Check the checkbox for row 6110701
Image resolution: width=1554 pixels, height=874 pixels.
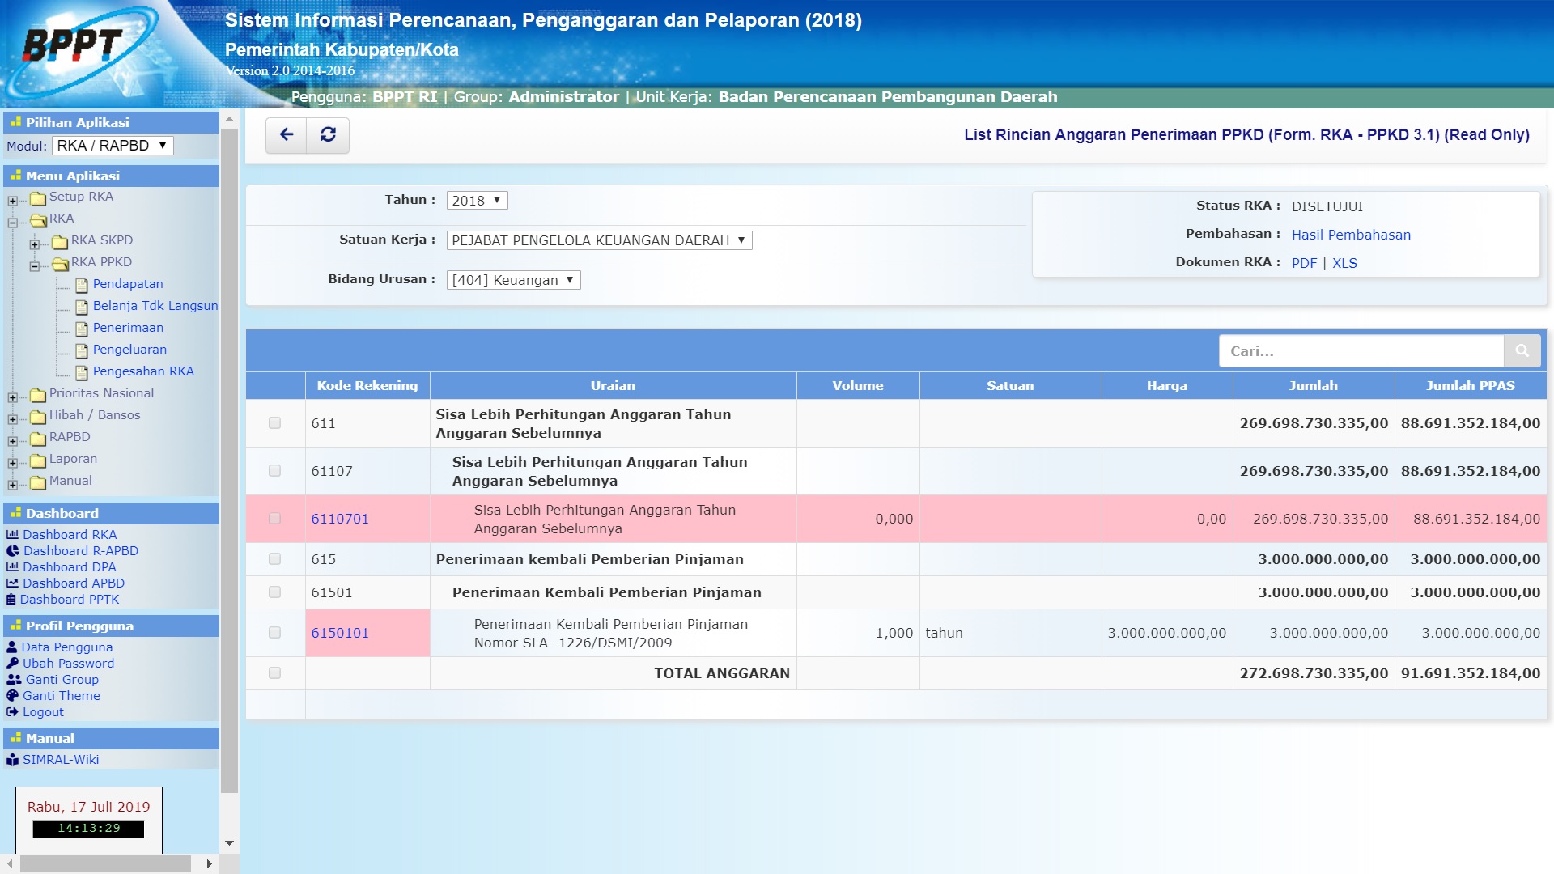point(274,519)
